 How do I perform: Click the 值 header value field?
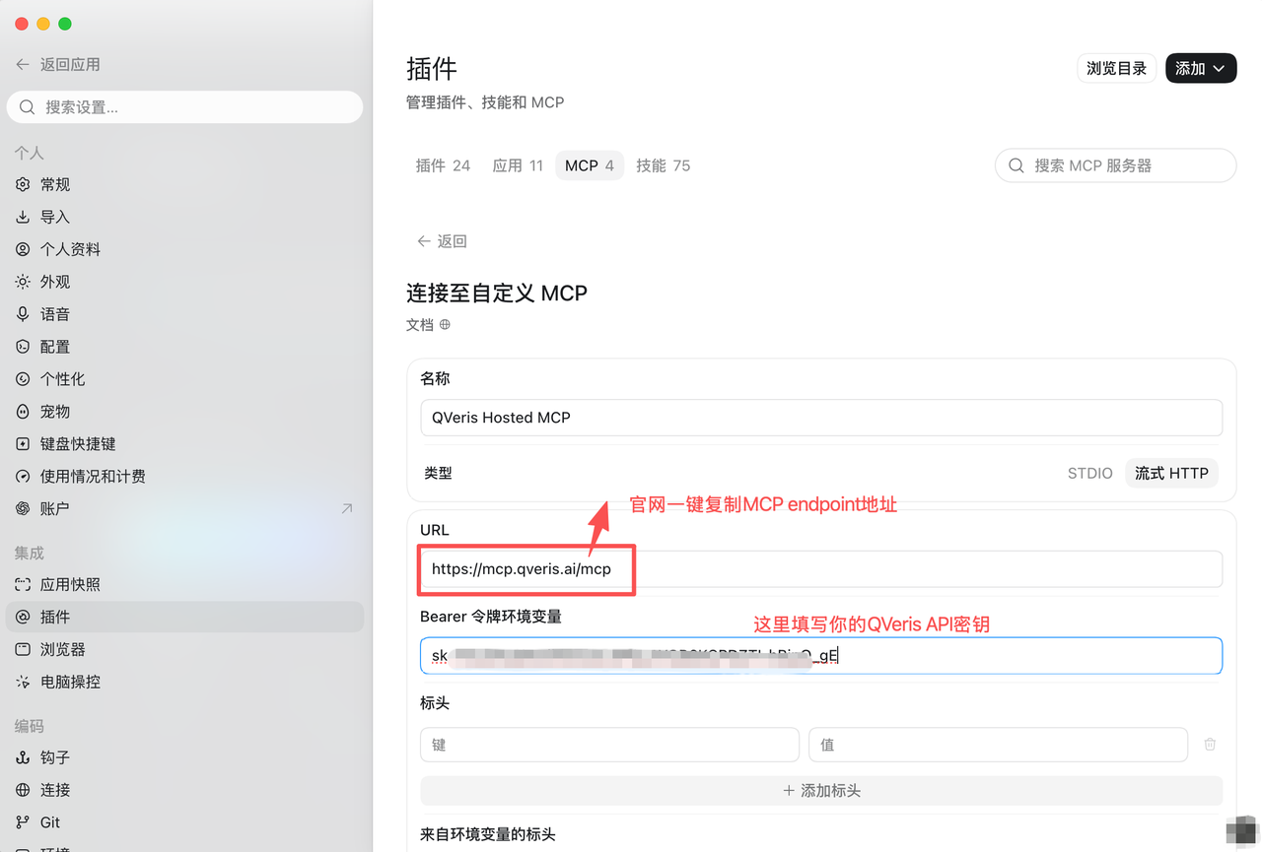998,745
